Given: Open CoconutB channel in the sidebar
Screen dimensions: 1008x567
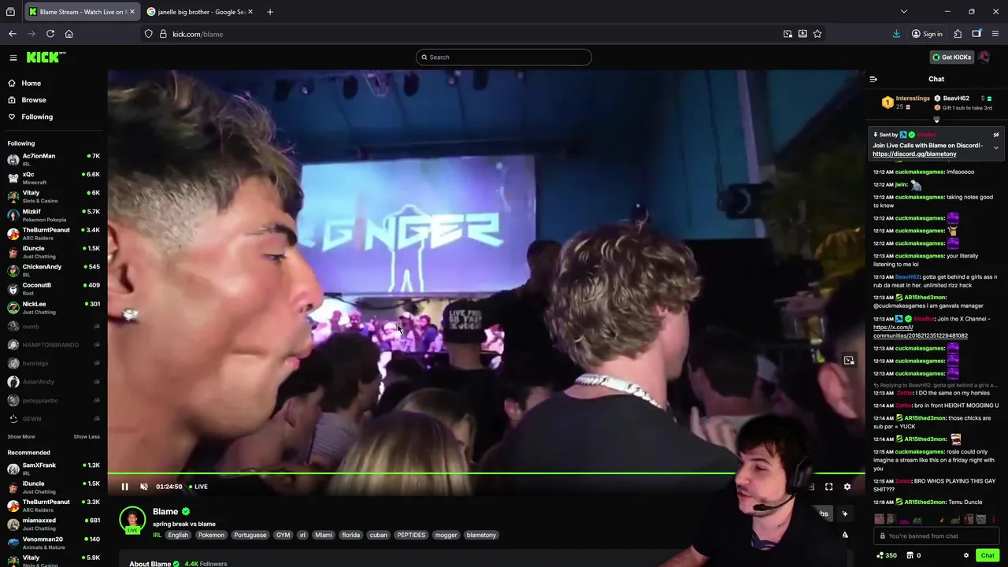Looking at the screenshot, I should 54,288.
